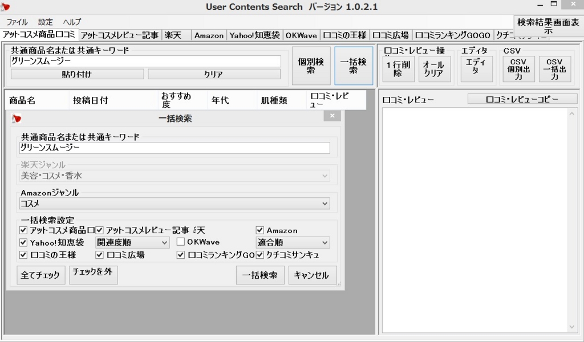Click 一括検索 button in main toolbar
The height and width of the screenshot is (342, 584).
[x=354, y=66]
